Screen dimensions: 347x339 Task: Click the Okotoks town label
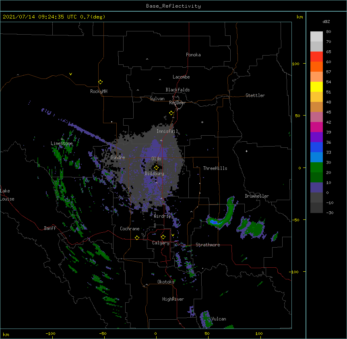(x=166, y=282)
